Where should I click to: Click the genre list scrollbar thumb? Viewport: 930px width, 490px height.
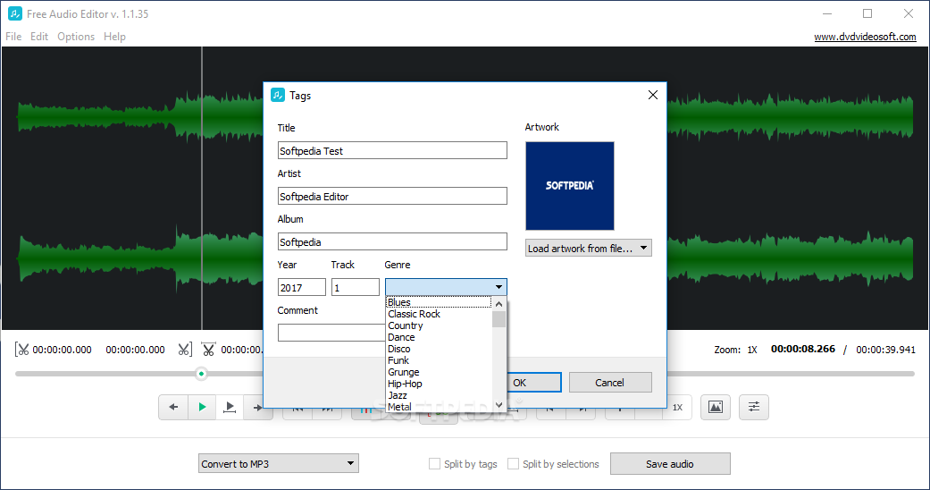tap(499, 319)
